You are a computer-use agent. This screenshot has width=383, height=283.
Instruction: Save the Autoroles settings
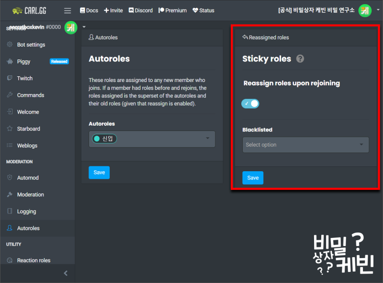pyautogui.click(x=99, y=172)
